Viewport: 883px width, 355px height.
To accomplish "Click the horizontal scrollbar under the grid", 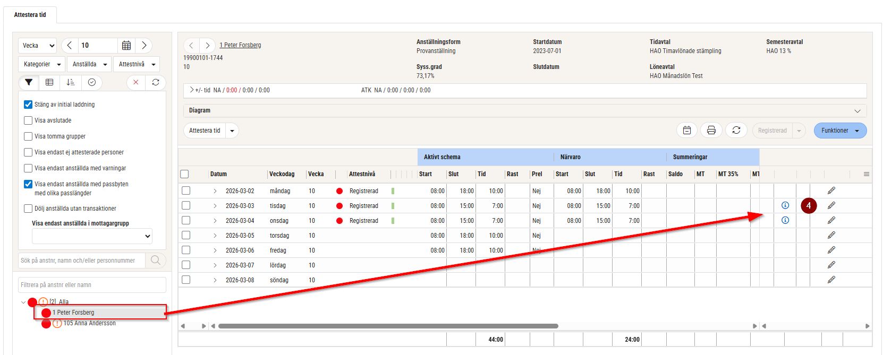I will (388, 326).
